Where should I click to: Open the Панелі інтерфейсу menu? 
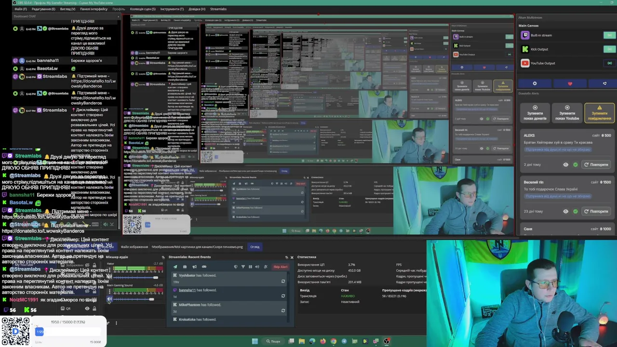(x=94, y=9)
